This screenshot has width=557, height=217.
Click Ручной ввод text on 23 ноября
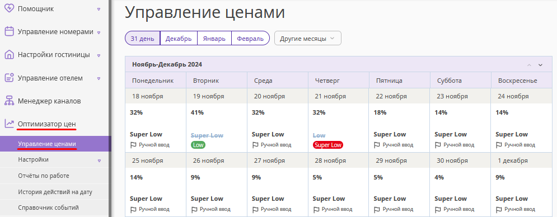(458, 145)
